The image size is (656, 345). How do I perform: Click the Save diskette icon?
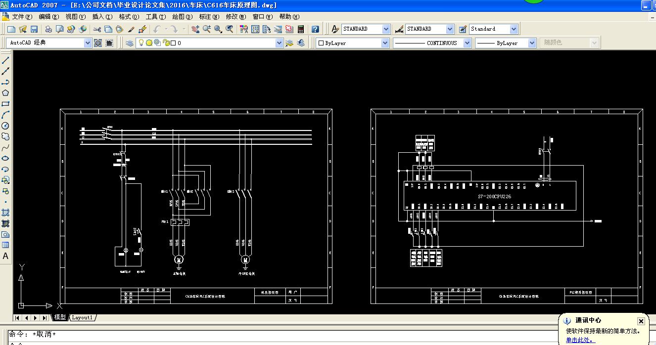coord(34,30)
